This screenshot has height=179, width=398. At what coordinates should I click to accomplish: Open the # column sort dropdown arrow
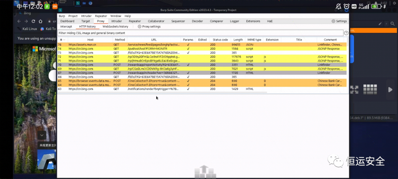click(64, 40)
